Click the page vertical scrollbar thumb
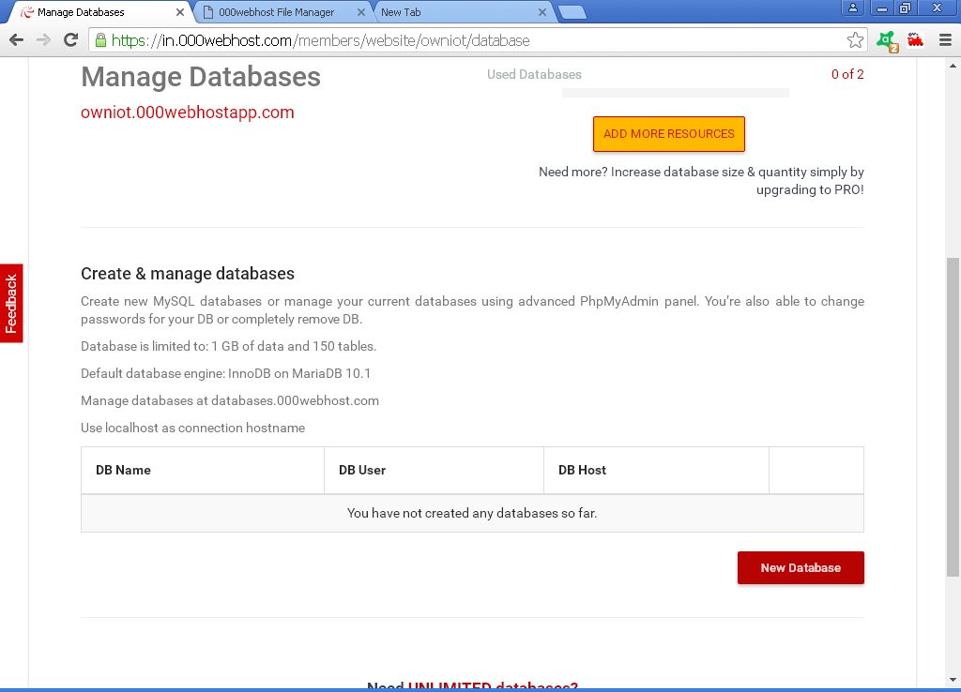 [953, 417]
